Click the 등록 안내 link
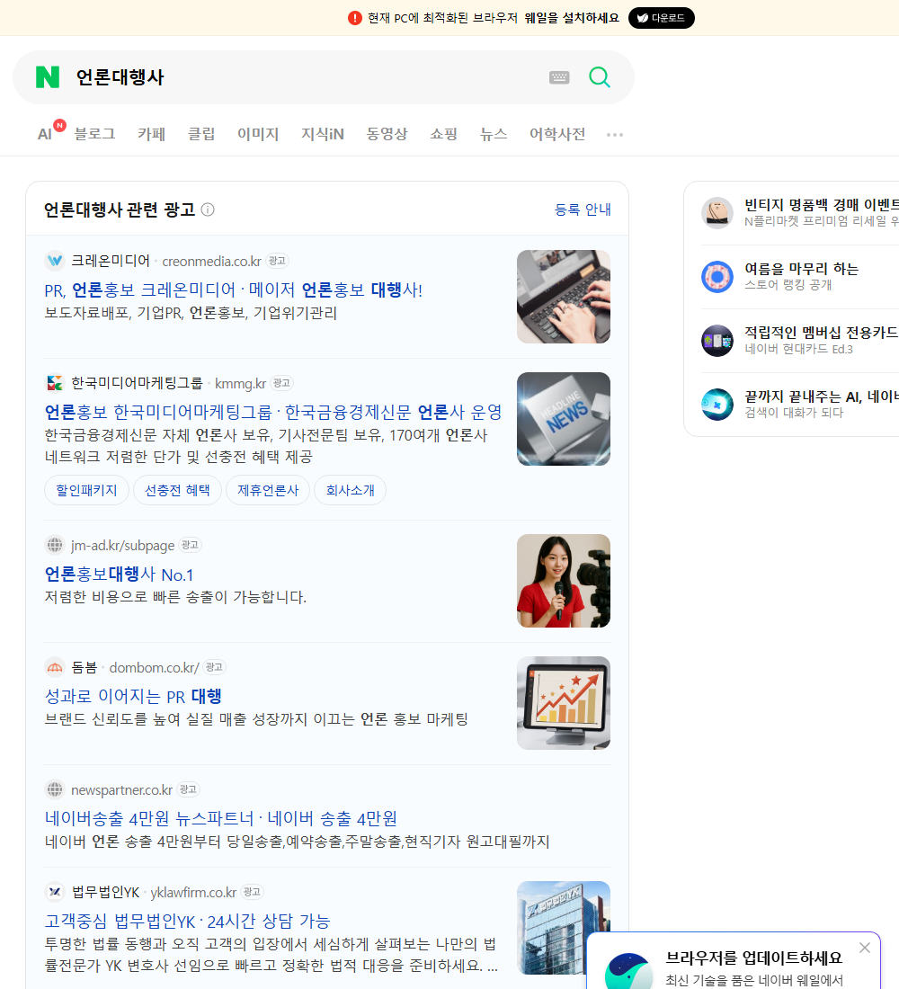 click(x=583, y=209)
